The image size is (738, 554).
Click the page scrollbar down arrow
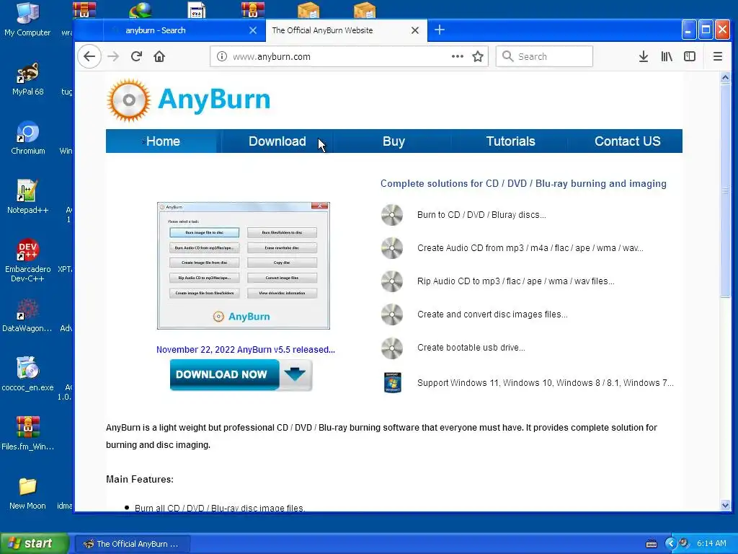click(x=725, y=506)
